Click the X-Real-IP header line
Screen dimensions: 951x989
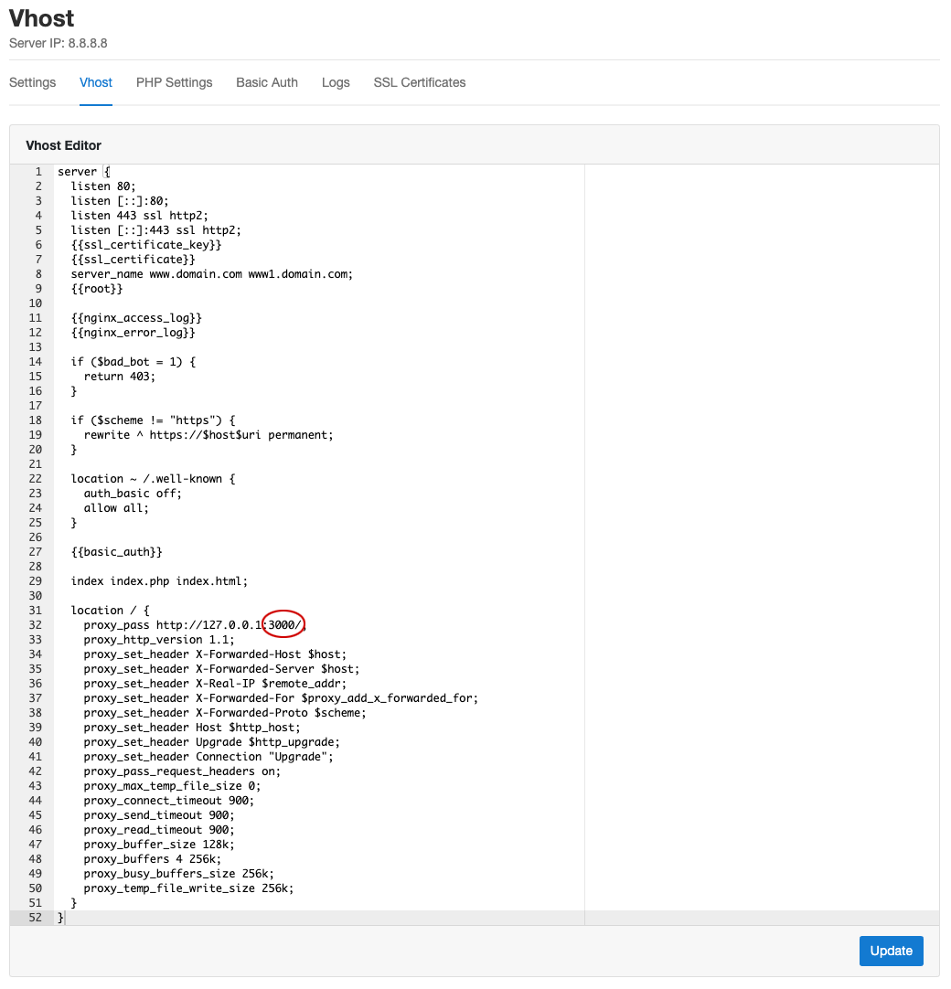pos(215,683)
